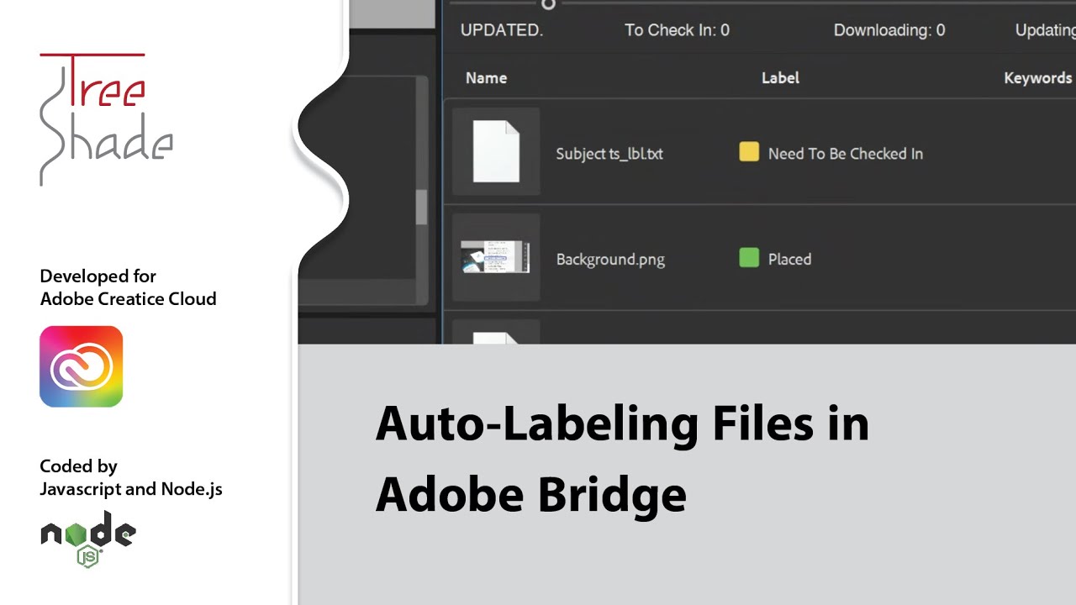Sort by the Label column header

780,78
